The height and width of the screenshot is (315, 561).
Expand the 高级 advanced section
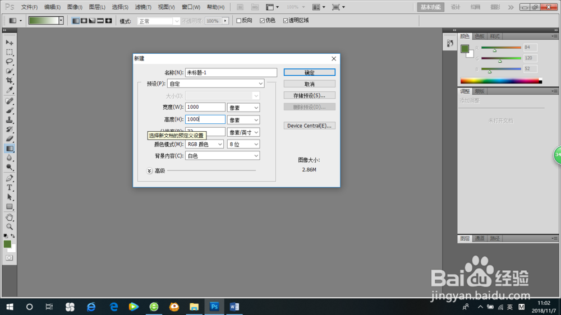point(150,171)
